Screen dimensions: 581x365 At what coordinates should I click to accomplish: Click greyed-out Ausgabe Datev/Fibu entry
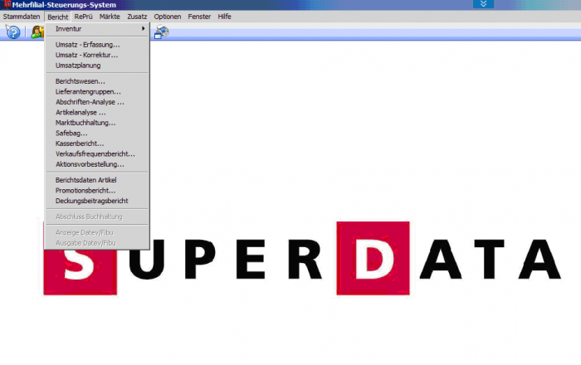point(97,243)
